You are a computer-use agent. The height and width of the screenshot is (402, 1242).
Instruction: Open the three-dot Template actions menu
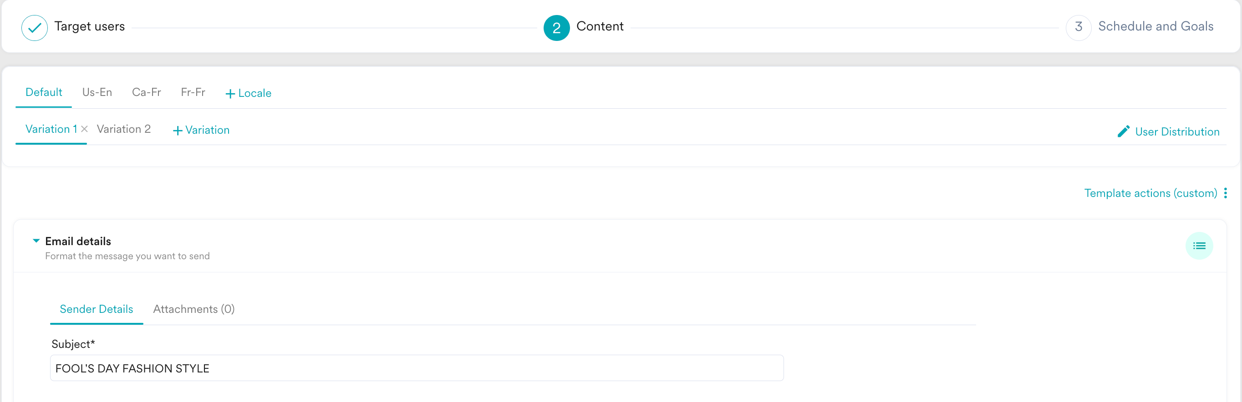click(1225, 193)
